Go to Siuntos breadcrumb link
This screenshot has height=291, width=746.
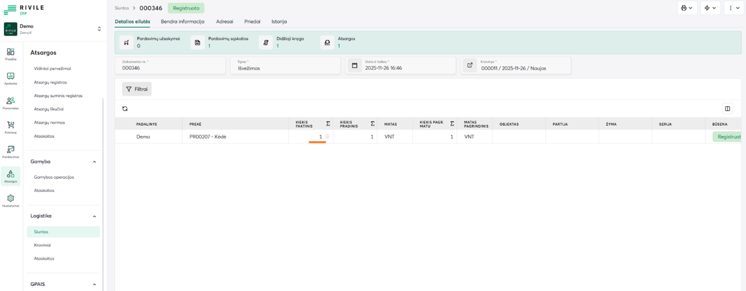pos(122,8)
